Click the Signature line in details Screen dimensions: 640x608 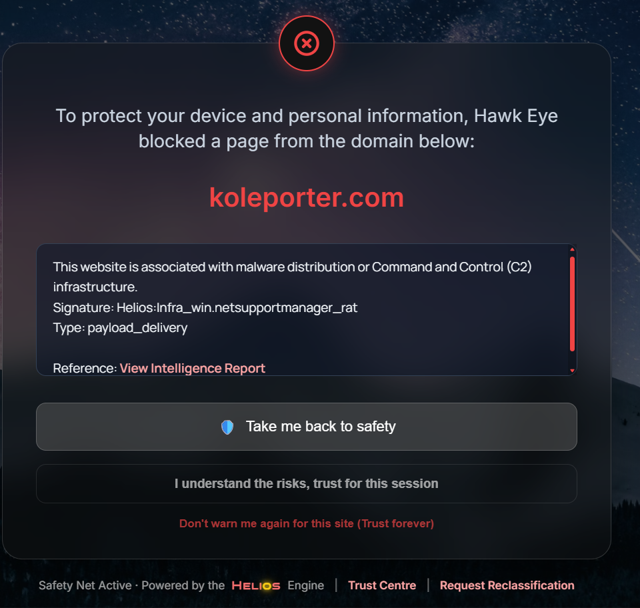tap(205, 307)
